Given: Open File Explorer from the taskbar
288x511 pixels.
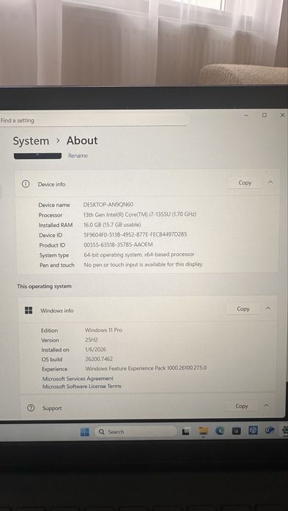Looking at the screenshot, I should click(x=203, y=431).
